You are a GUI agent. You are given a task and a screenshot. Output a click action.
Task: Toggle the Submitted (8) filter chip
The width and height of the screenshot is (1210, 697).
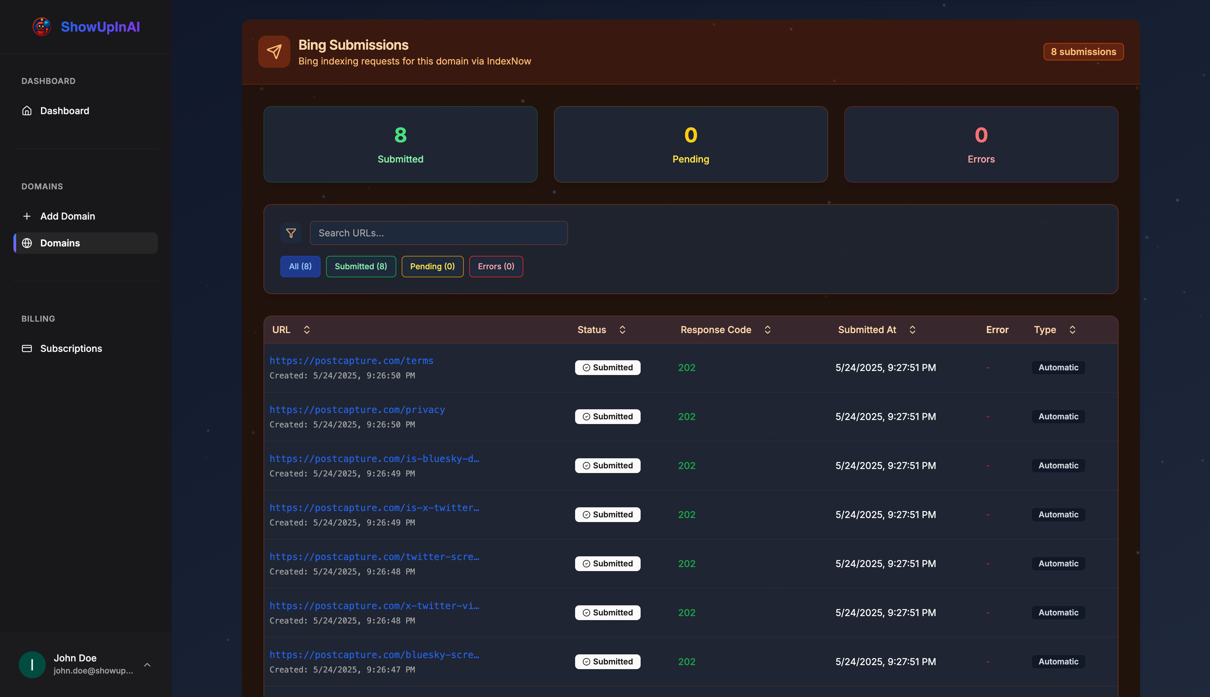[x=360, y=266]
